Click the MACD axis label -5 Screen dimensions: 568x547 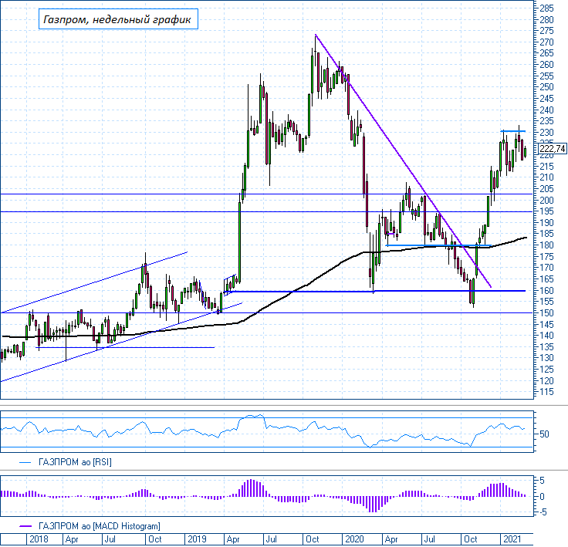click(542, 512)
